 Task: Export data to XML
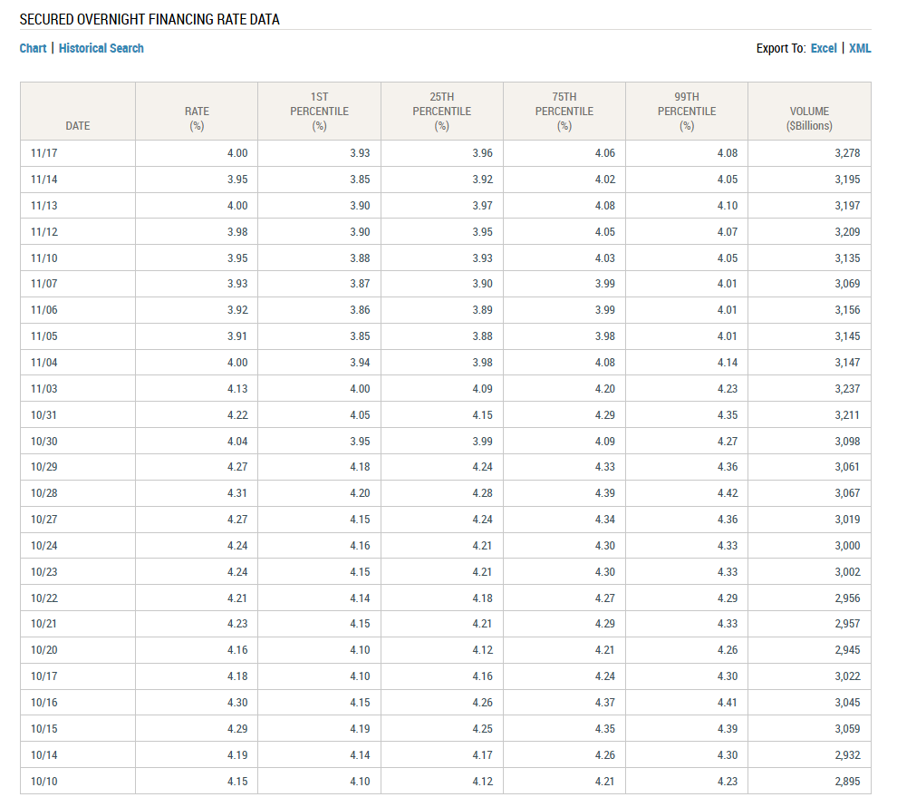860,48
